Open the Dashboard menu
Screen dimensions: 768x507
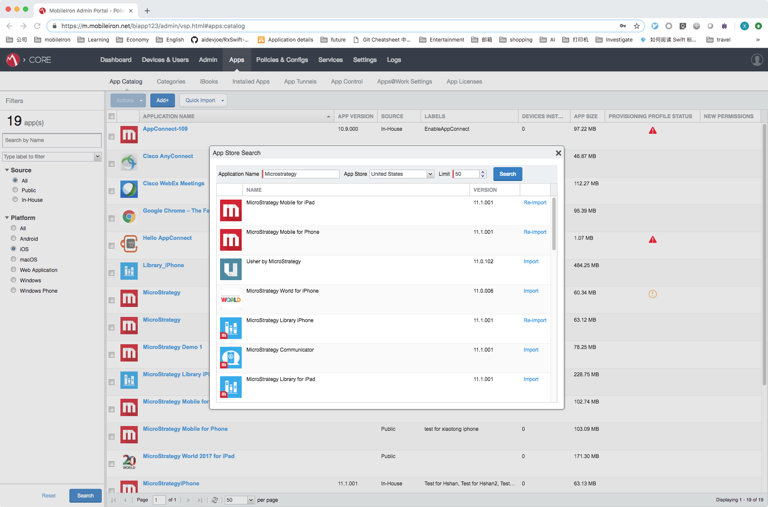[116, 60]
